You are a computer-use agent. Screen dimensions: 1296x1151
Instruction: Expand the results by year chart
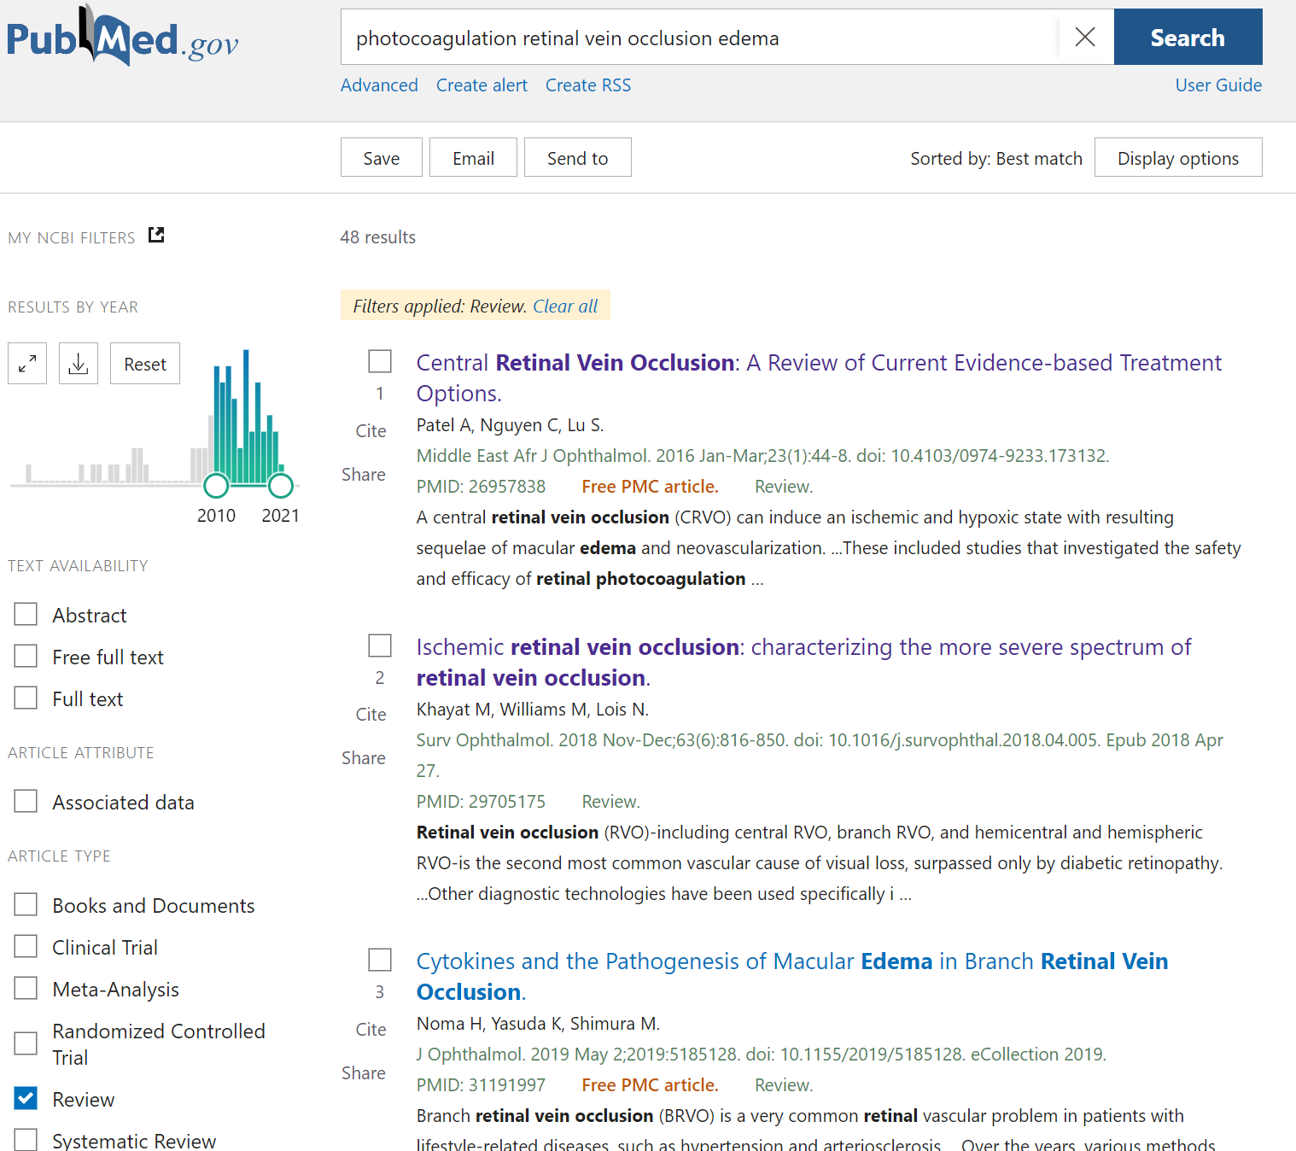(x=27, y=364)
